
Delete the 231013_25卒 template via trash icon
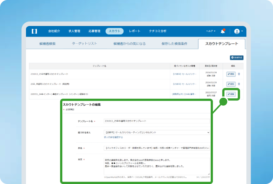[239, 74]
